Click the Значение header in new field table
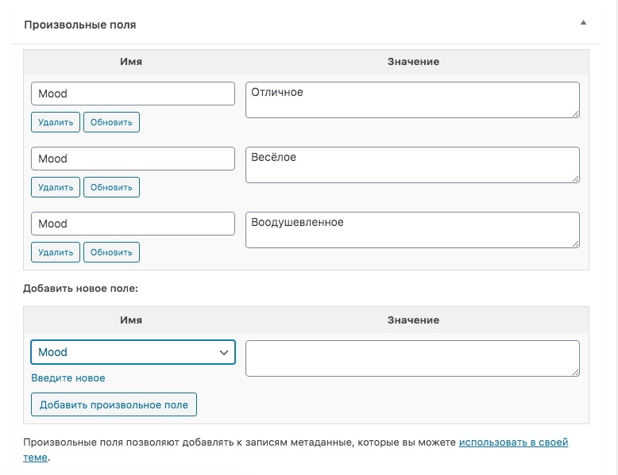Screen dimensions: 618x475 click(413, 320)
